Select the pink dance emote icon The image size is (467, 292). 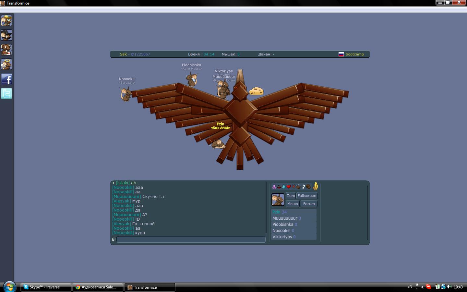(274, 187)
